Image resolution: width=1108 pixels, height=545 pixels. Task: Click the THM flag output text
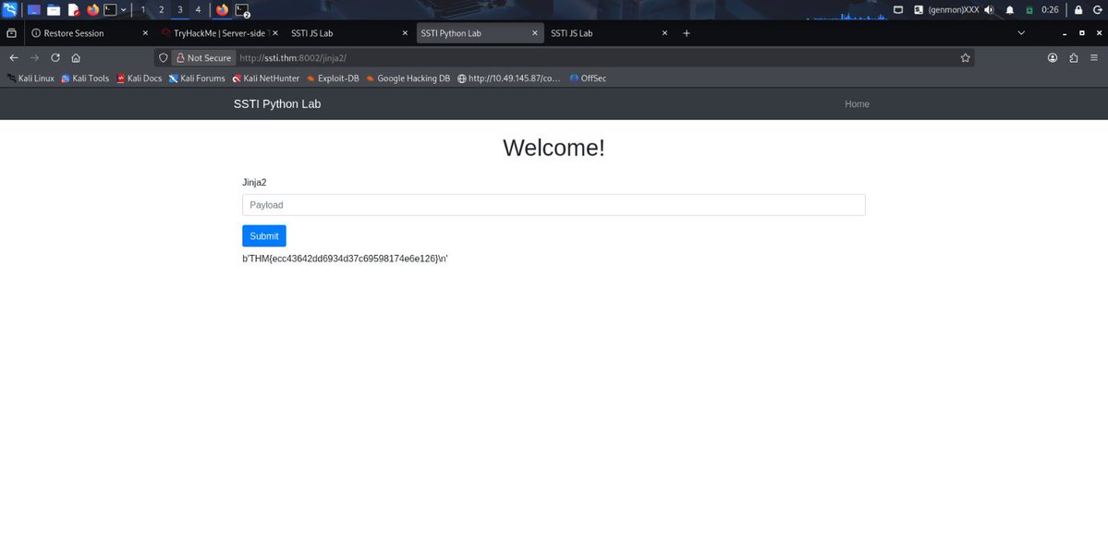(346, 259)
